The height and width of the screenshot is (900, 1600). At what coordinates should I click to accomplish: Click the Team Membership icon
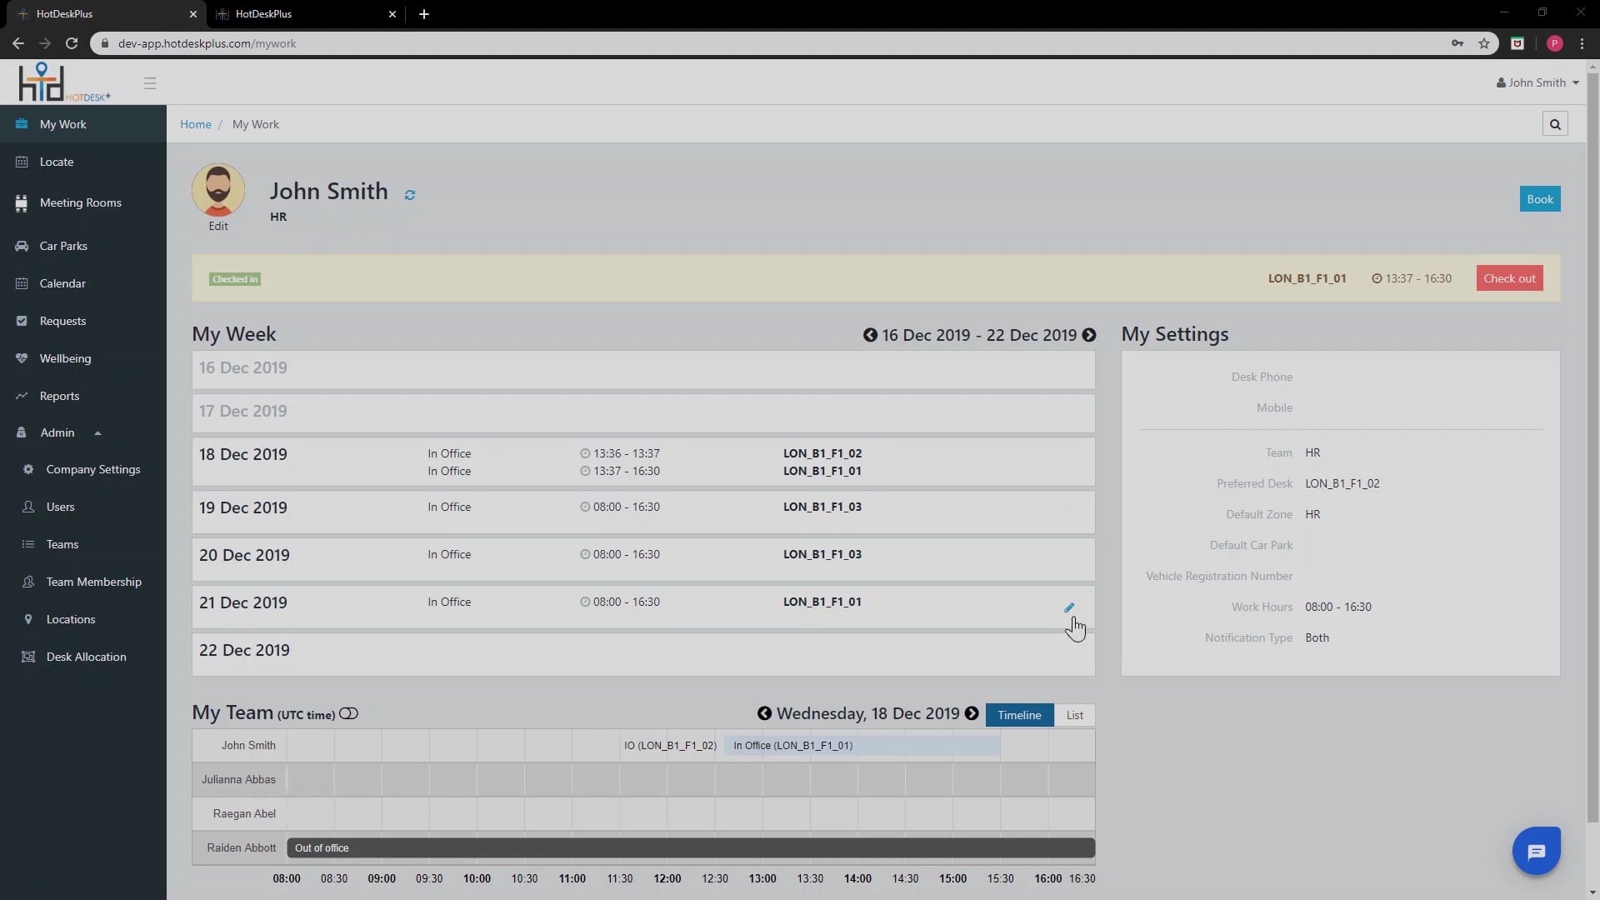(x=28, y=582)
